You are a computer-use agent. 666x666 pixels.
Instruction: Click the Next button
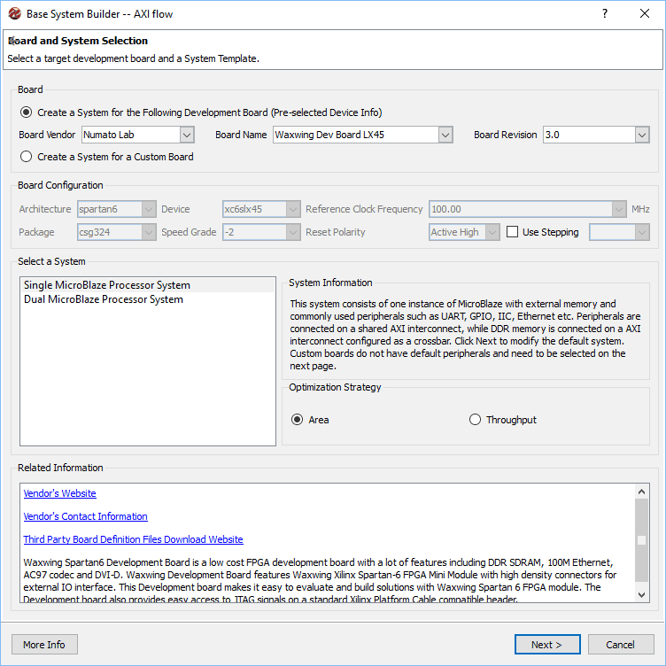point(547,645)
